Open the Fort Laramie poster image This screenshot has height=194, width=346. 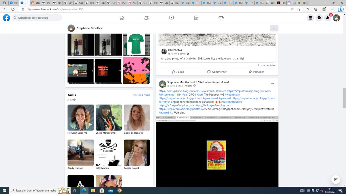pos(216,155)
